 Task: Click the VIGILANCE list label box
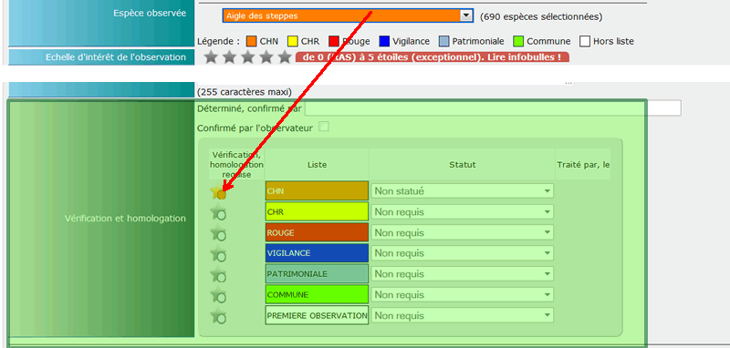(x=317, y=253)
